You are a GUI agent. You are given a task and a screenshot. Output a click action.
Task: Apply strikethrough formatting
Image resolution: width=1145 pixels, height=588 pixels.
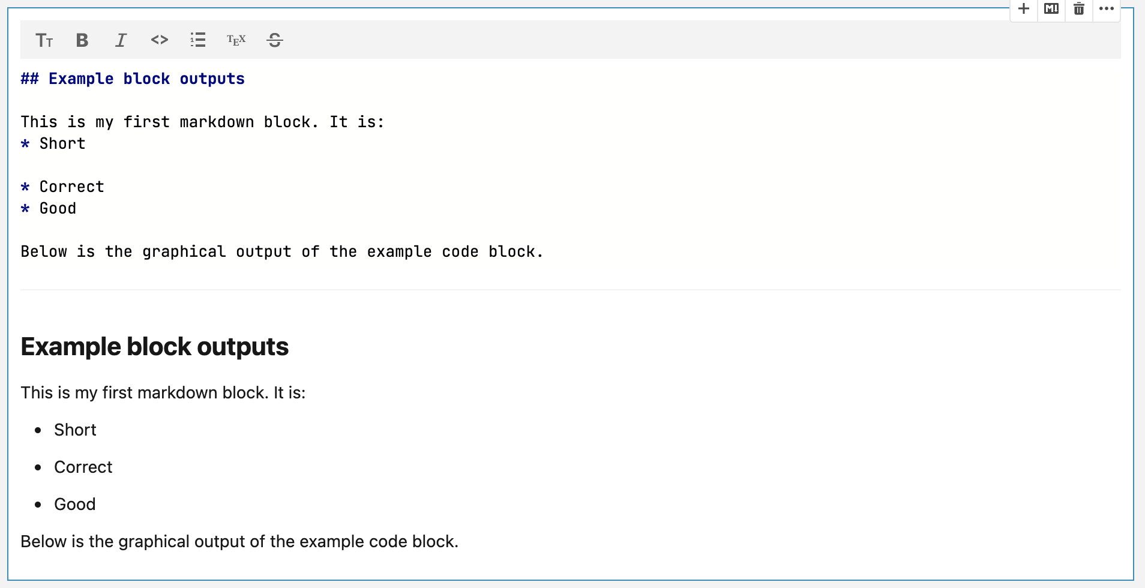pos(274,40)
